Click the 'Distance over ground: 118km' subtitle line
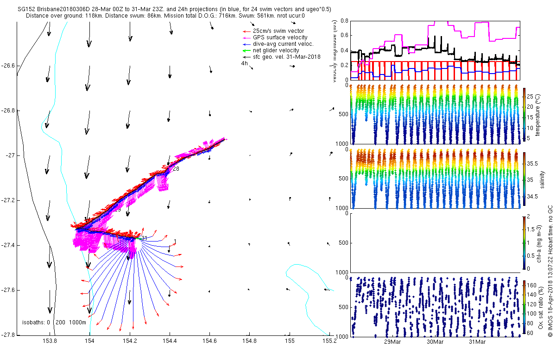Image resolution: width=556 pixels, height=347 pixels. (165, 16)
